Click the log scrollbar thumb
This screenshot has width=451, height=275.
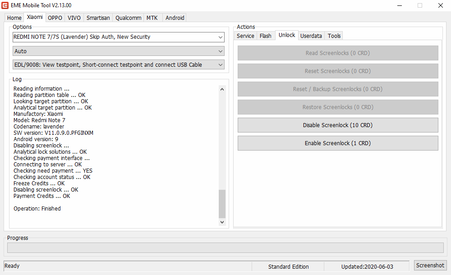tap(222, 204)
